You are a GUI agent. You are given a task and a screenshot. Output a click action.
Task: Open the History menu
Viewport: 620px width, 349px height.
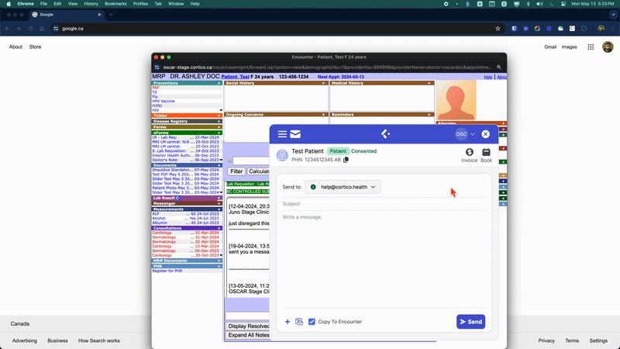click(x=91, y=4)
